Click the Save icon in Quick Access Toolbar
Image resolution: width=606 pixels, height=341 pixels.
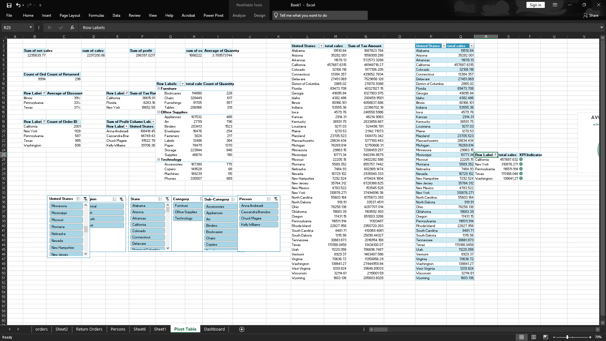[9, 5]
